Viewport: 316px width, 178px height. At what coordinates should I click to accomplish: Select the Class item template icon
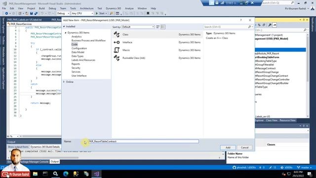pyautogui.click(x=117, y=35)
